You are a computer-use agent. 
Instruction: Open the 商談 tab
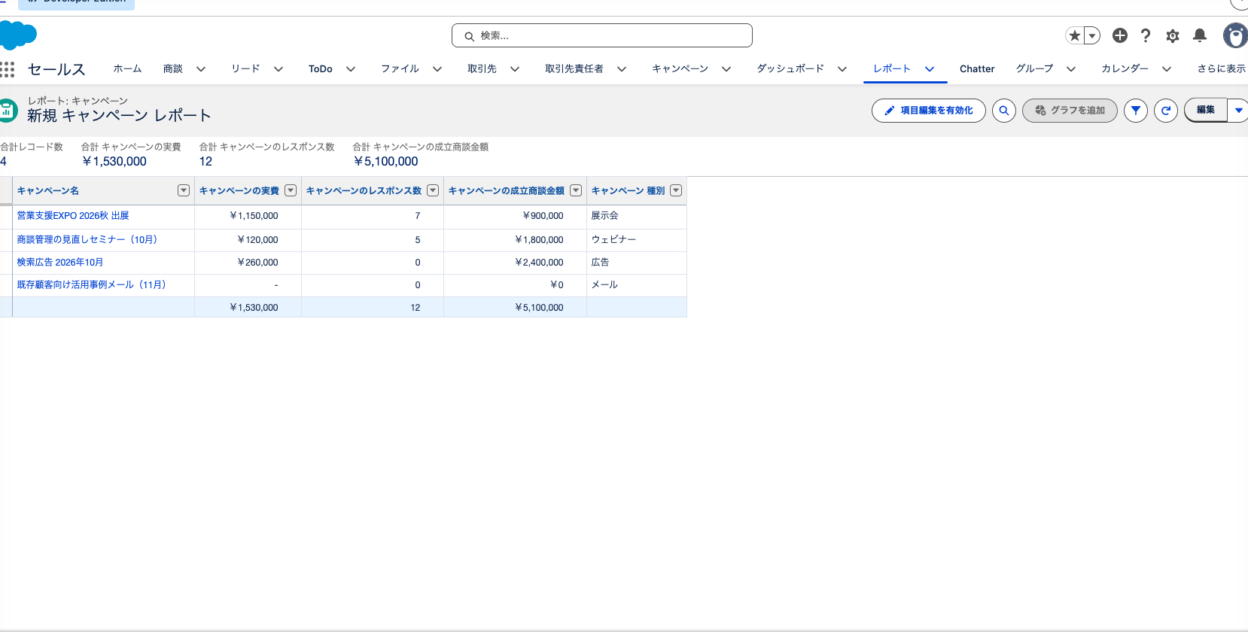[x=173, y=68]
